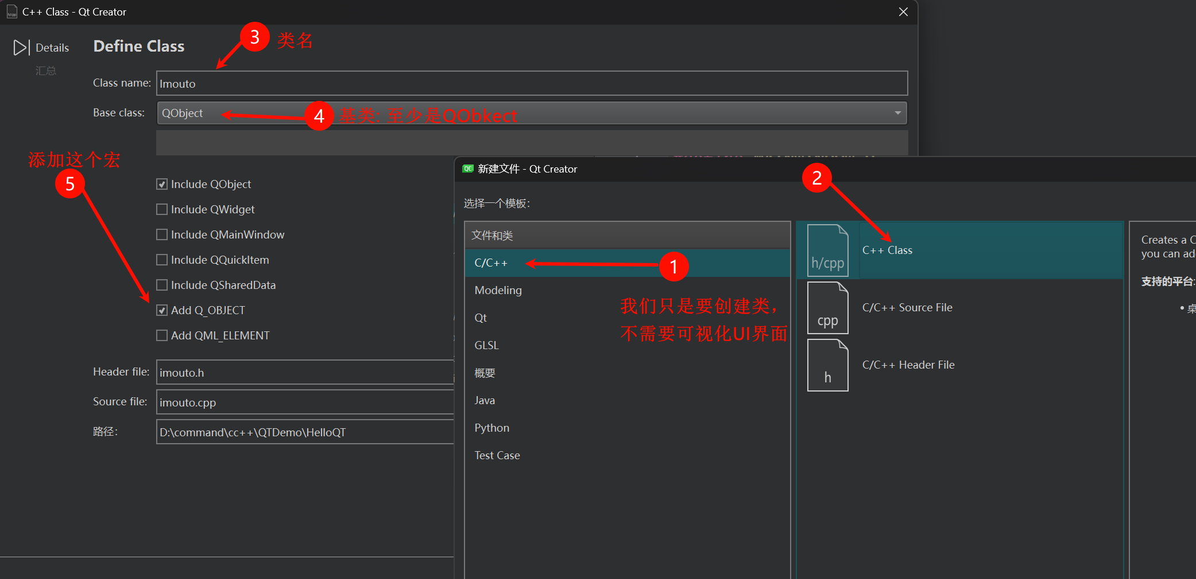Click the h/cpp C++ Class file icon
This screenshot has height=579, width=1196.
[x=827, y=251]
